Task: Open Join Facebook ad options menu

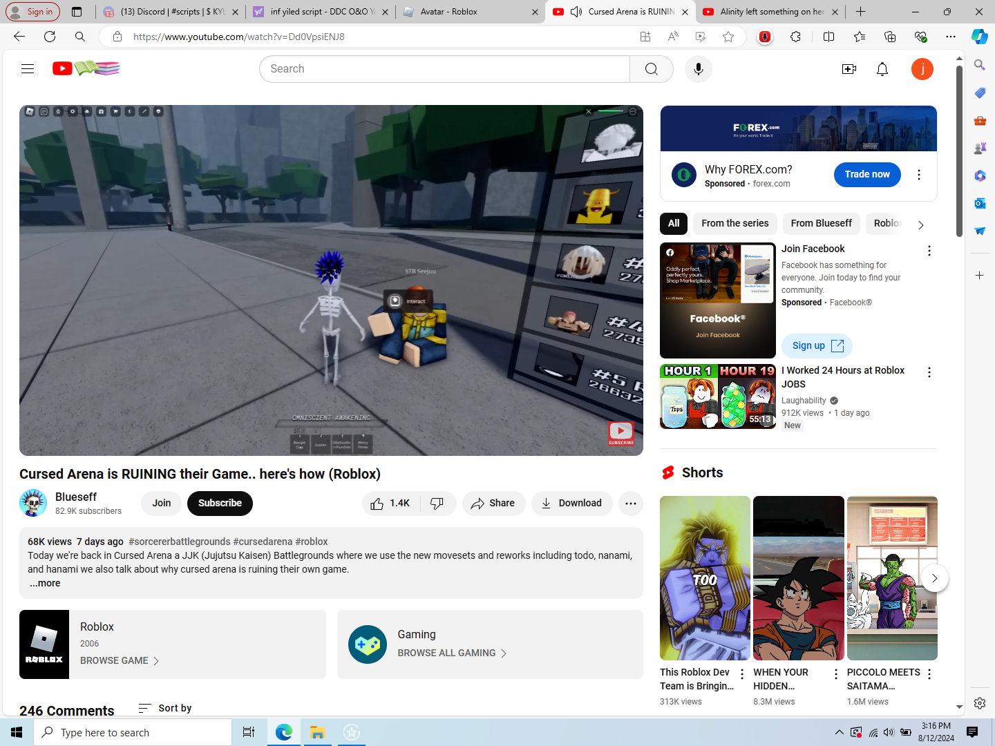Action: point(929,251)
